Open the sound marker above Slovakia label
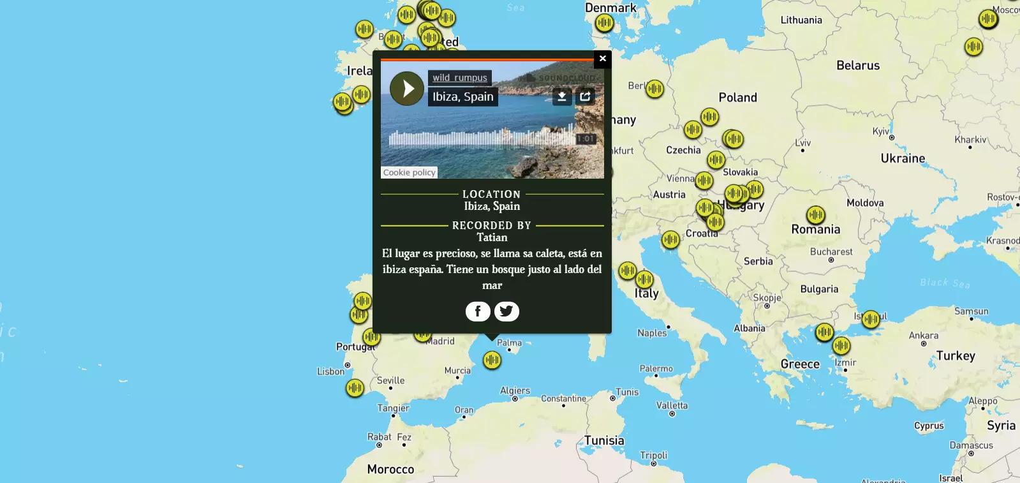This screenshot has width=1020, height=483. [716, 160]
